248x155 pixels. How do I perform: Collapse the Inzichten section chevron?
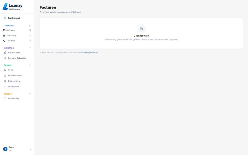pos(30,48)
